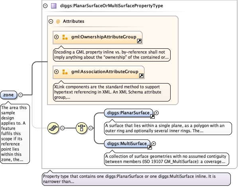Select the Attributes label

coord(74,21)
